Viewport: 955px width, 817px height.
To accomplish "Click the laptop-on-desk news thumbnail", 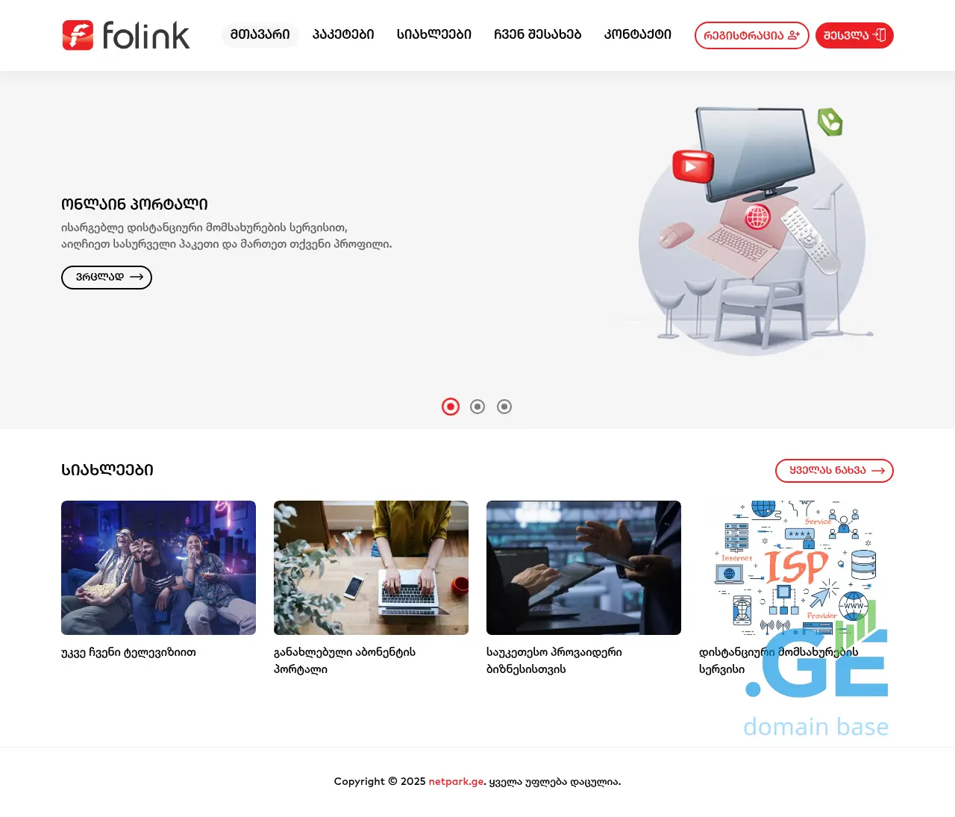I will [x=371, y=568].
